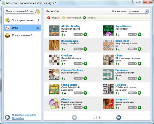This screenshot has width=154, height=124.
Task: Click the Checkers board thumbnail
Action: (54, 60)
